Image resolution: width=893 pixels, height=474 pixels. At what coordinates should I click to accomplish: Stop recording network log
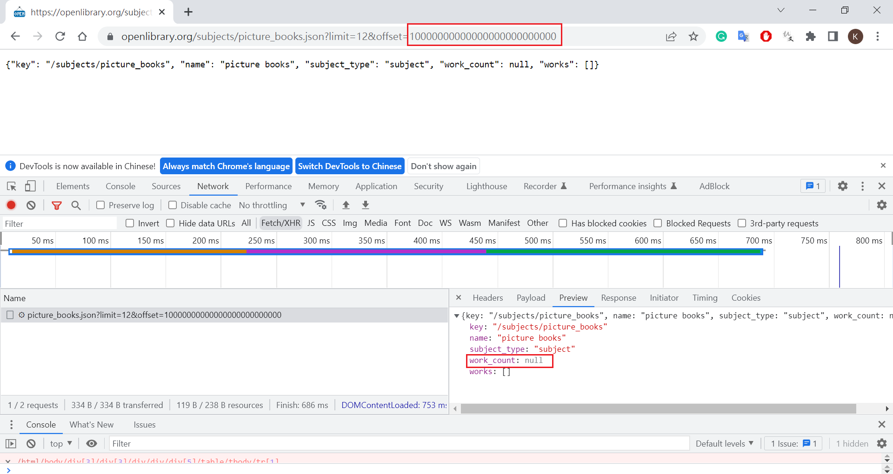point(11,205)
